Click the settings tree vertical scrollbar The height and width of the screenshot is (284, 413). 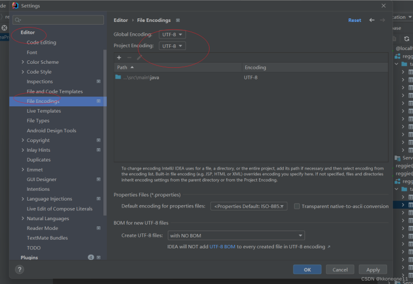click(105, 132)
